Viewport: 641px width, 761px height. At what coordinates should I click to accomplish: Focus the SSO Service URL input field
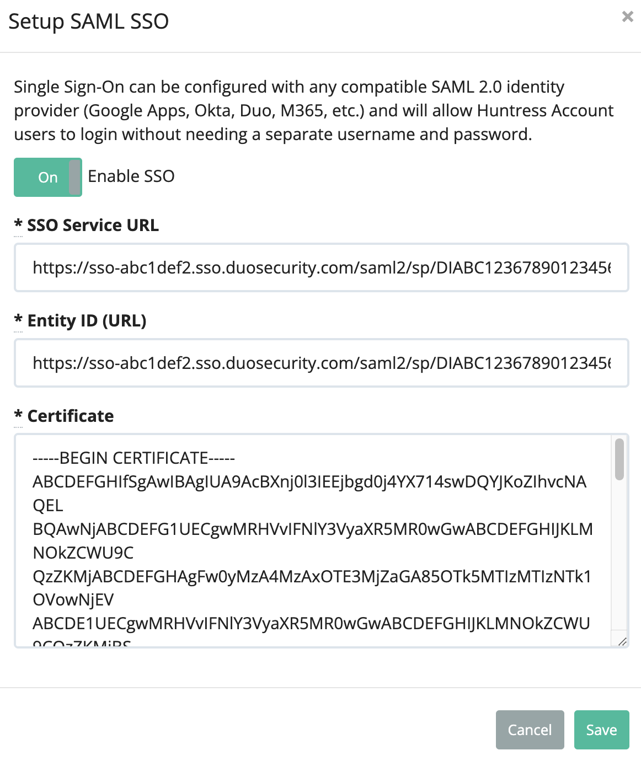click(x=321, y=268)
